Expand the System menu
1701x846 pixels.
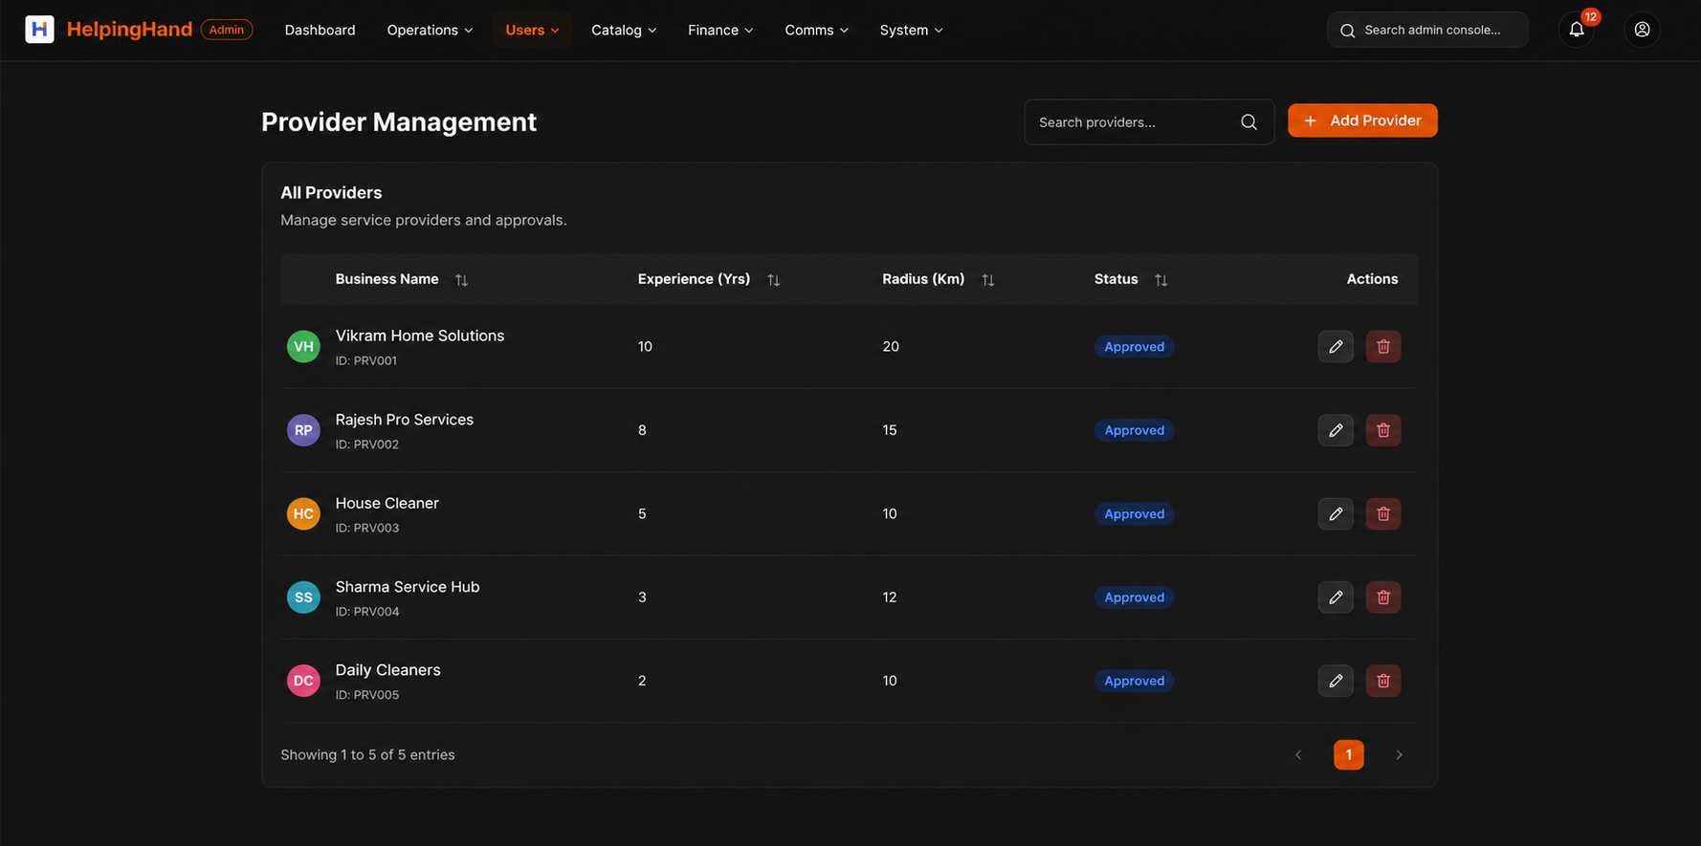tap(911, 31)
